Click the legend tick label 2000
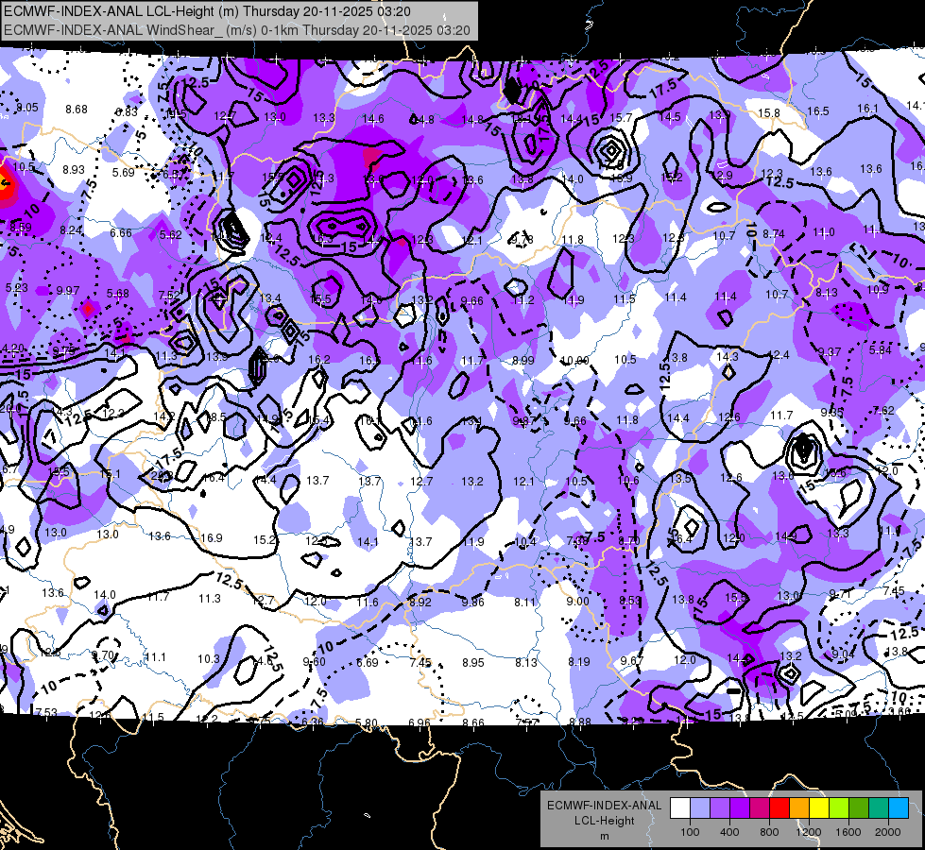925x850 pixels. point(888,832)
